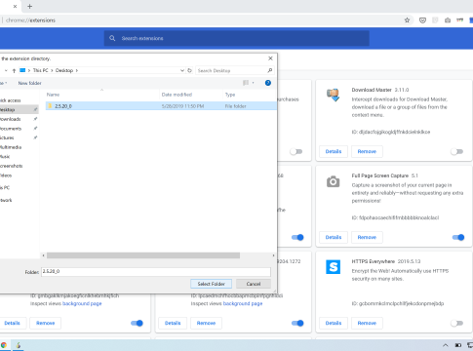Sort files by the Name column header
The image size is (473, 351).
(53, 95)
